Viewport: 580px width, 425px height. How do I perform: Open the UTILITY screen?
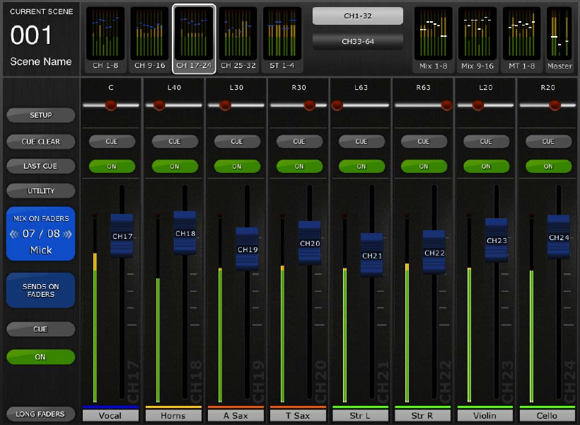(x=40, y=191)
